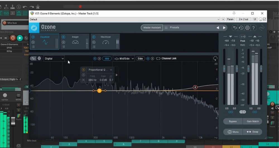The width and height of the screenshot is (279, 148).
Task: Select the Side channel tab
Action: click(x=140, y=58)
